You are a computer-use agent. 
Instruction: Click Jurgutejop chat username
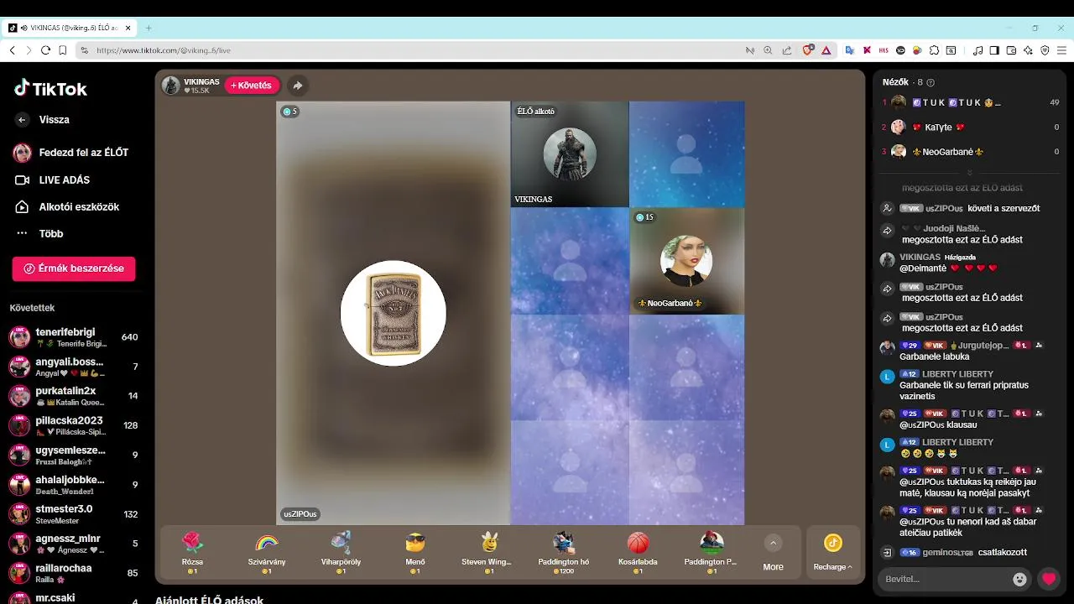point(983,346)
